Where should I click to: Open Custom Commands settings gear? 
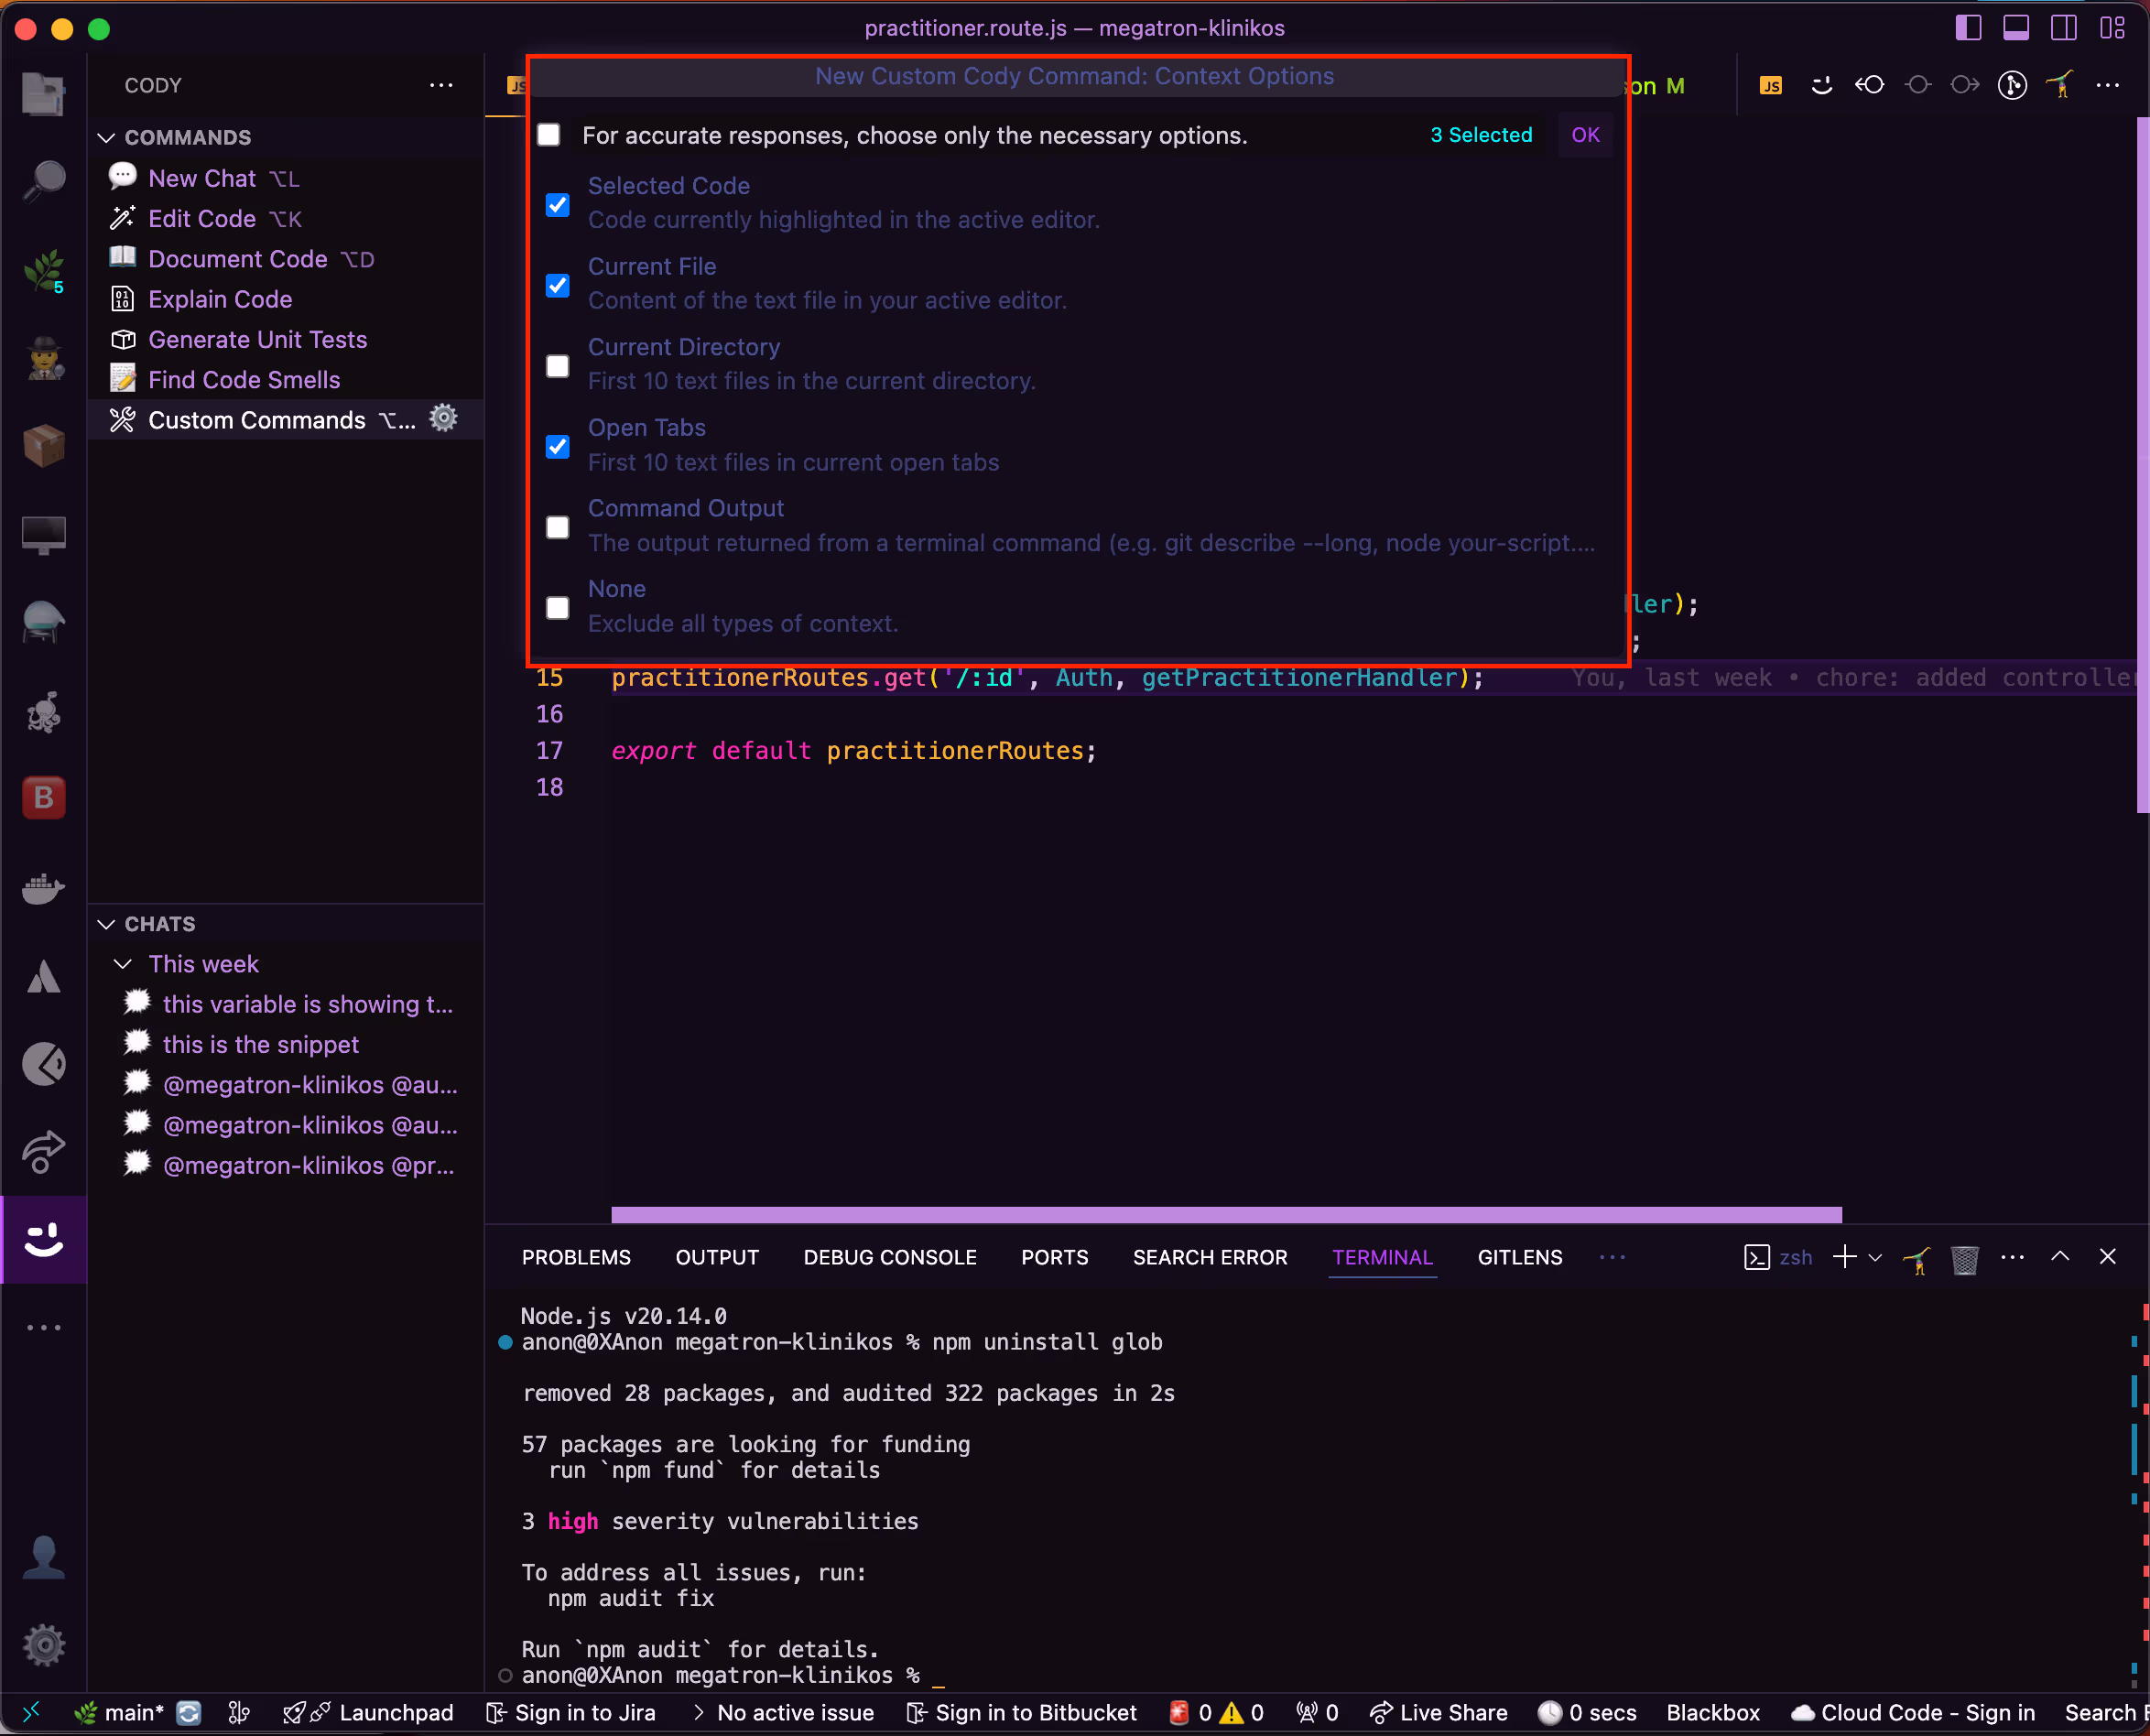click(443, 419)
